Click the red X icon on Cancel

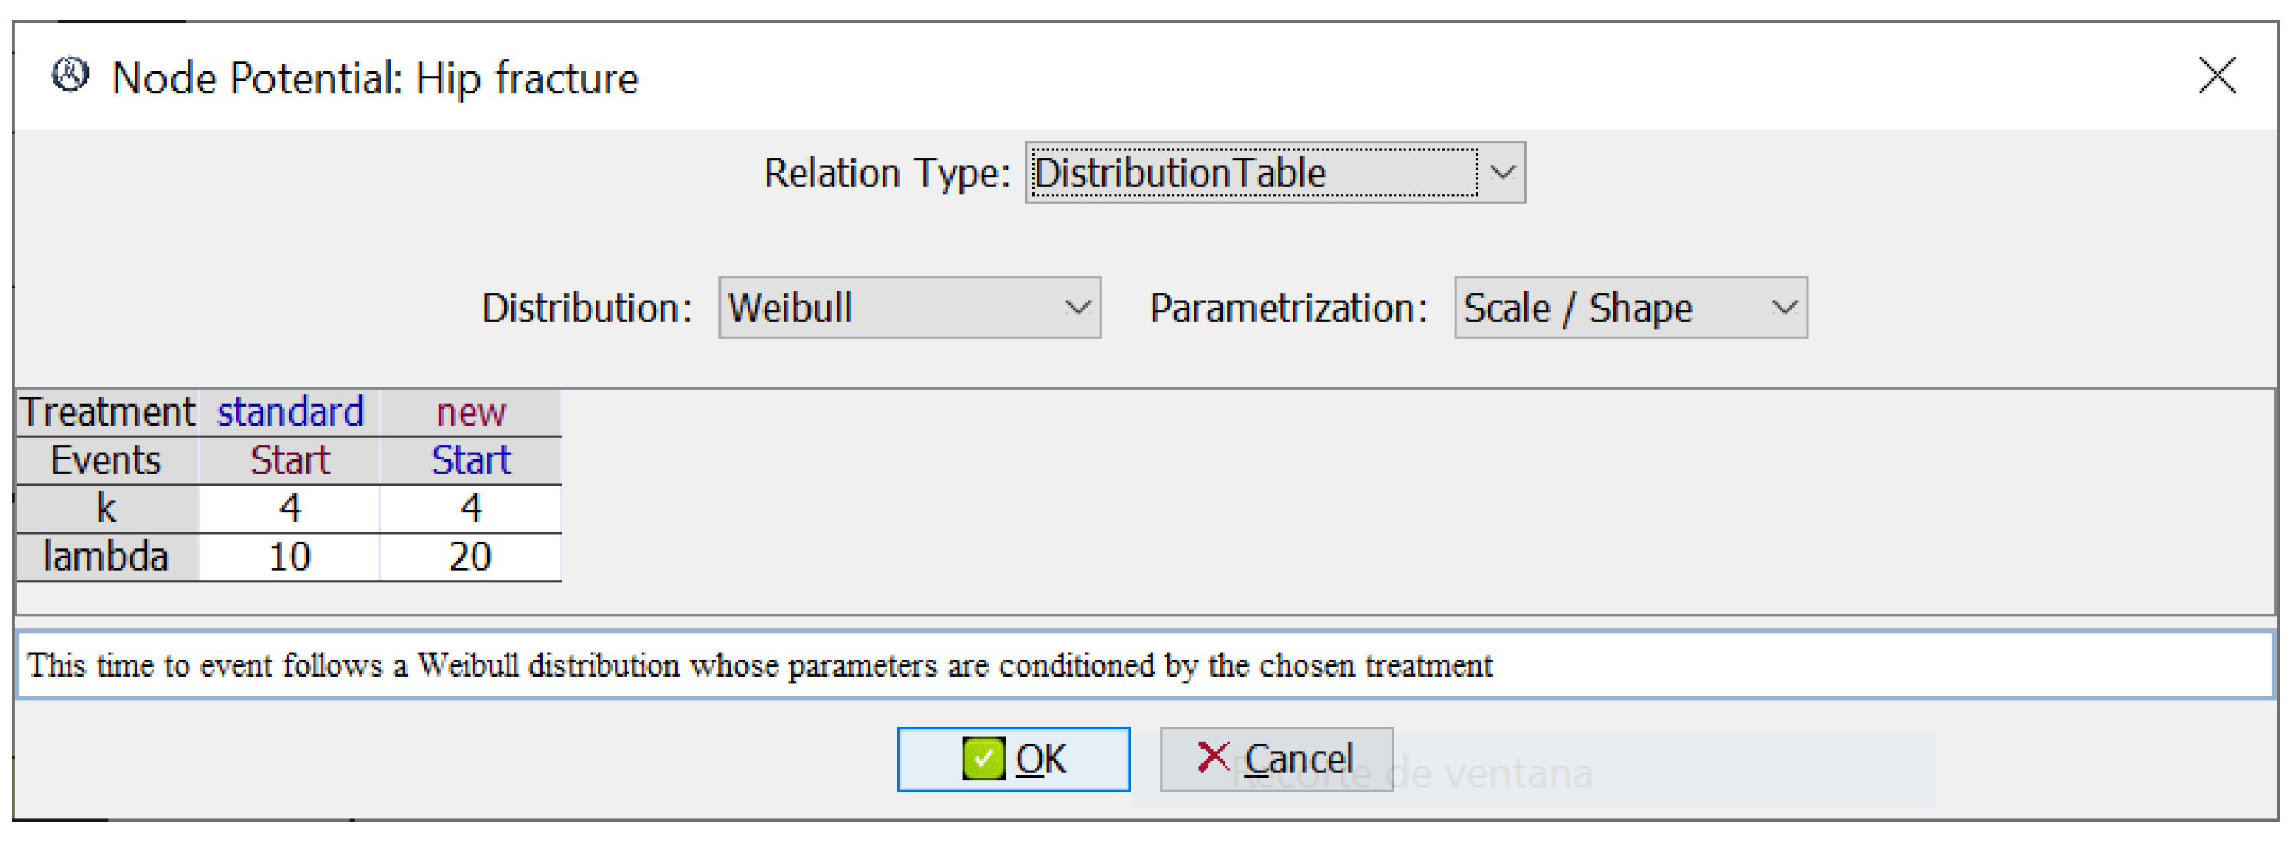coord(1213,757)
